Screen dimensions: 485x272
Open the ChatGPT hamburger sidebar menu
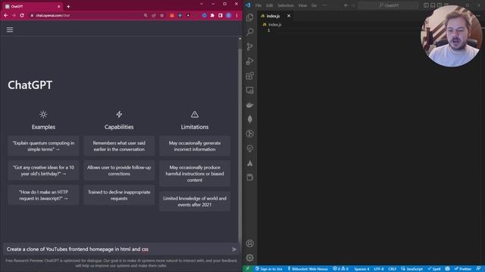click(x=10, y=29)
